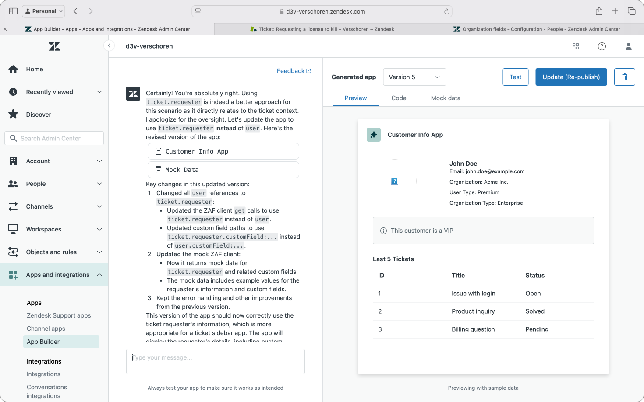This screenshot has height=402, width=644.
Task: Switch to Organization fields browser tab
Action: (537, 29)
